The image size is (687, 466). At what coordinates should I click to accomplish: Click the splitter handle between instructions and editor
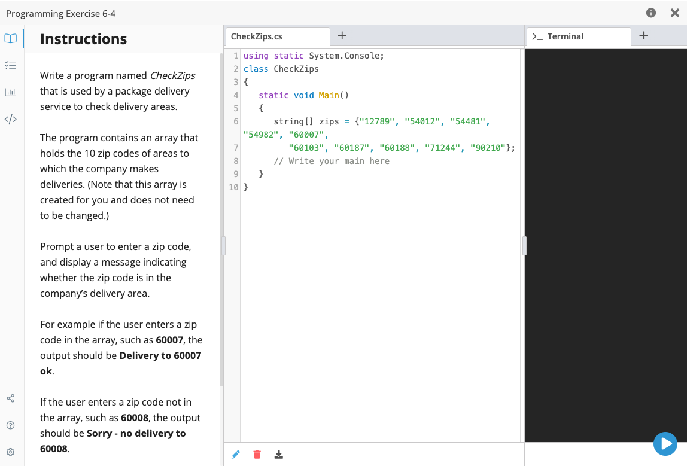223,246
